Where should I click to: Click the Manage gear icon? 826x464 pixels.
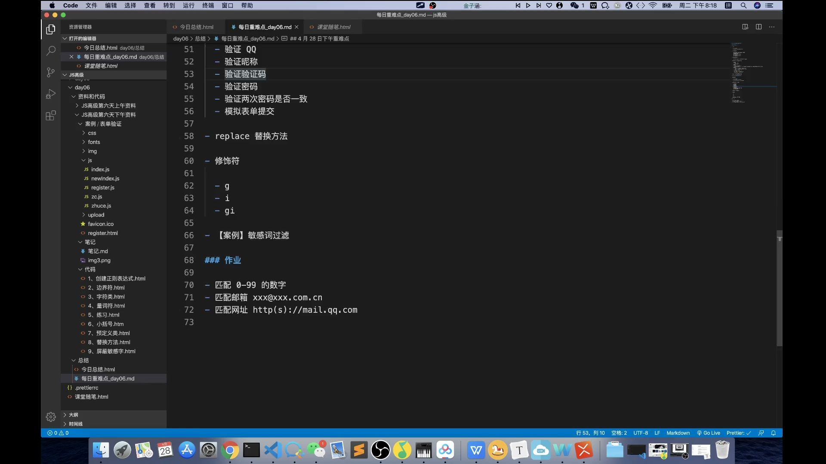coord(51,417)
